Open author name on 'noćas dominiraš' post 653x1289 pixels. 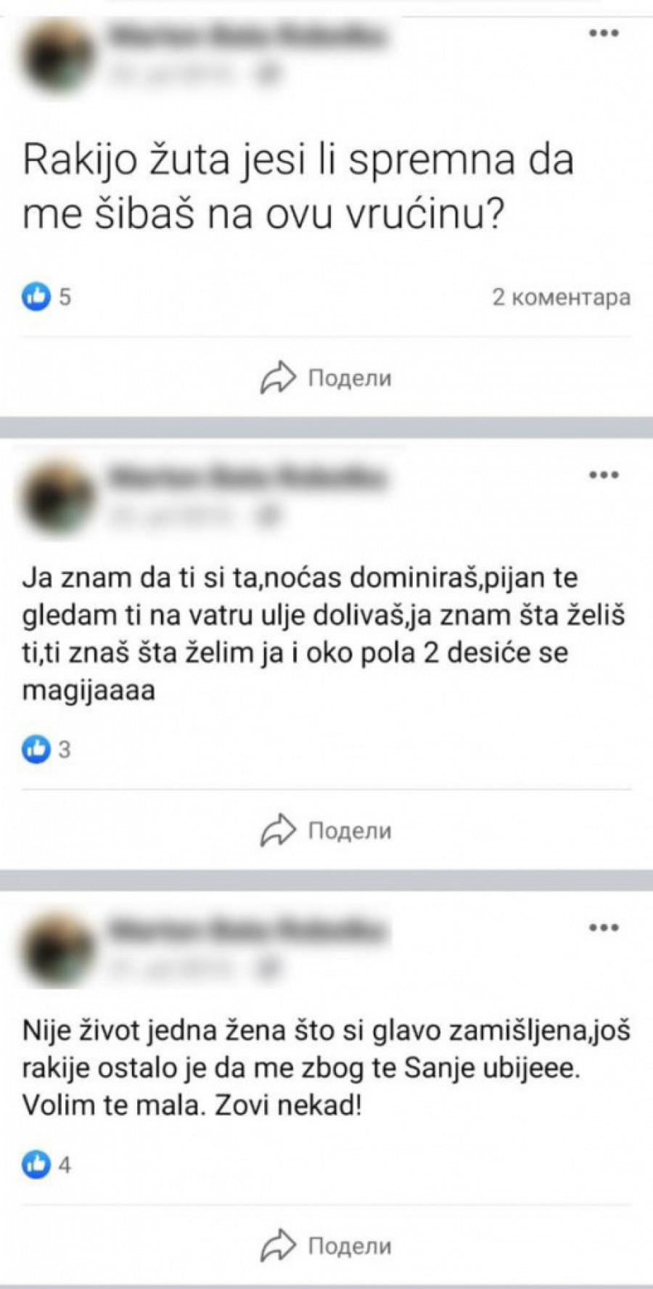click(247, 478)
